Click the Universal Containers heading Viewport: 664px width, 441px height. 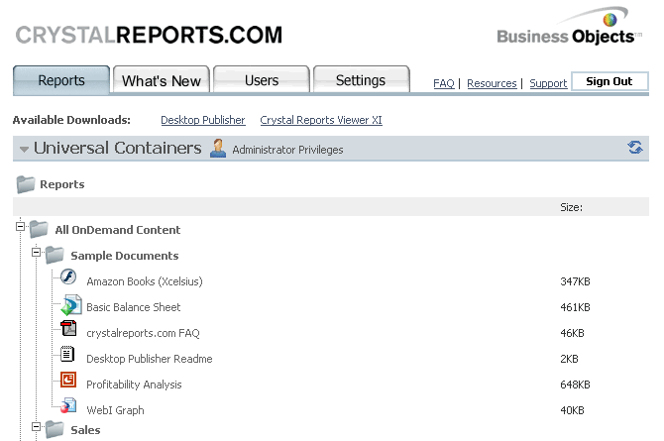pyautogui.click(x=118, y=149)
